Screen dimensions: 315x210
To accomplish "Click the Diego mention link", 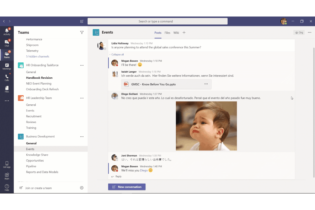I will (144, 170).
